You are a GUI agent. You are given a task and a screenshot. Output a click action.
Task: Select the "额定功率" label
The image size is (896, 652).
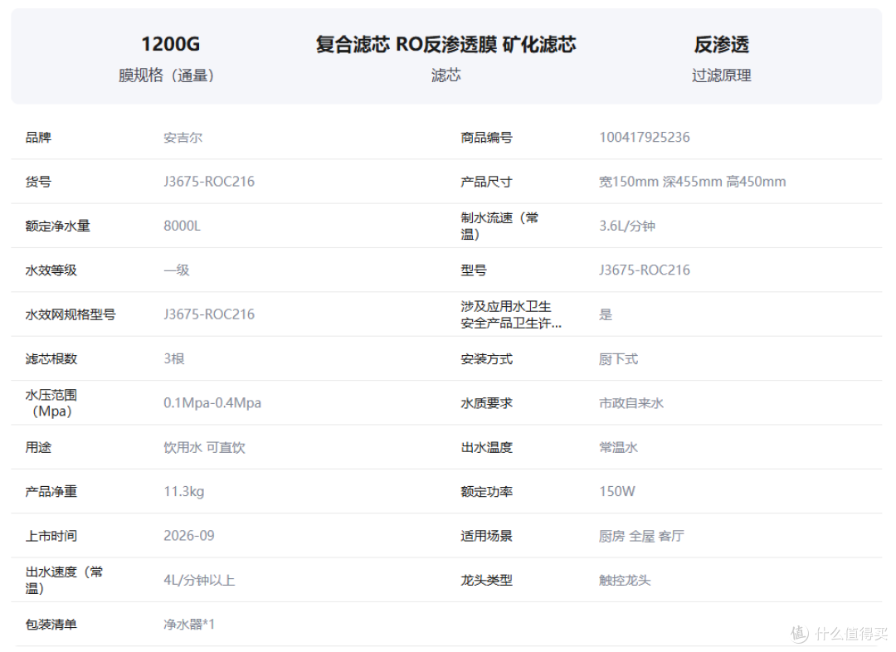[x=486, y=491]
